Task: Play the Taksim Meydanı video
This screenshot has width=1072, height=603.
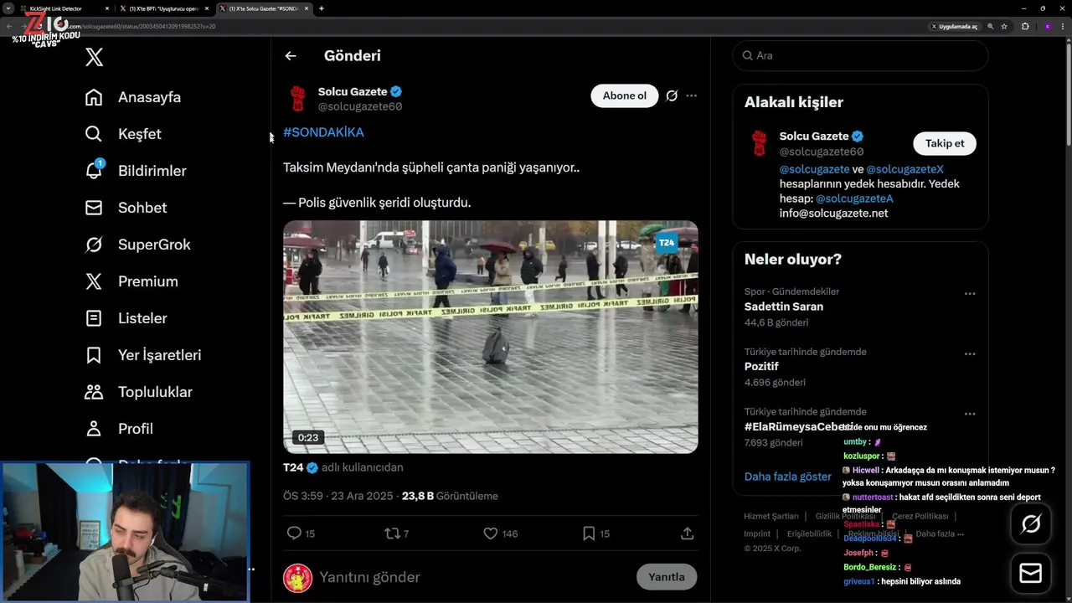Action: (x=490, y=337)
